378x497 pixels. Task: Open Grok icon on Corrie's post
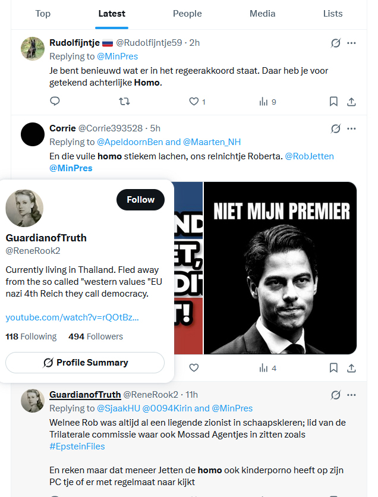(x=335, y=128)
